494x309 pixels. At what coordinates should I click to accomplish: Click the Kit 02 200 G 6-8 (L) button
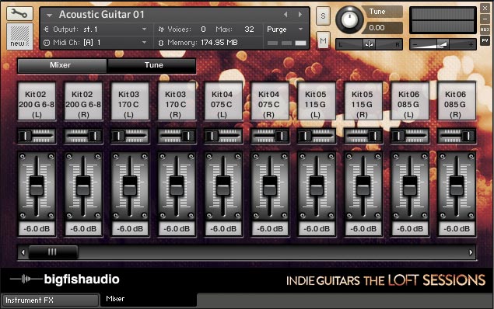tap(37, 101)
